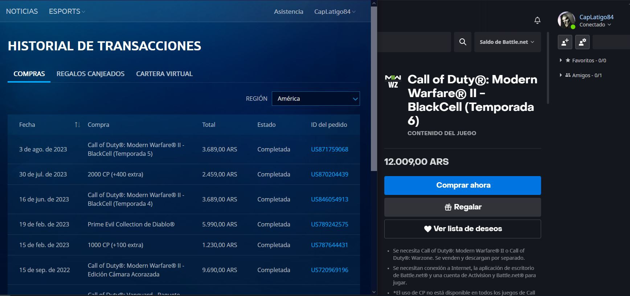Open order ID US870204439

coord(330,174)
